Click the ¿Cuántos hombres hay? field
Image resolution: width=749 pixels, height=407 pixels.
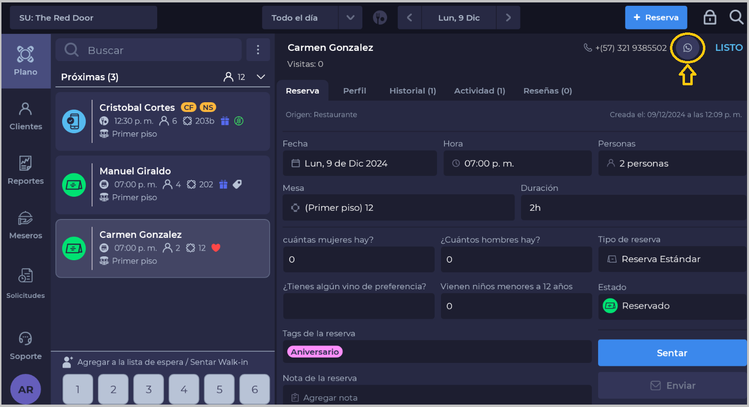point(516,259)
